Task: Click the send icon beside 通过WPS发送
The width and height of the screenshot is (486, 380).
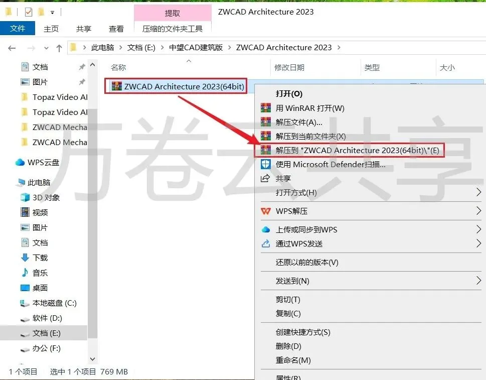Action: click(266, 244)
